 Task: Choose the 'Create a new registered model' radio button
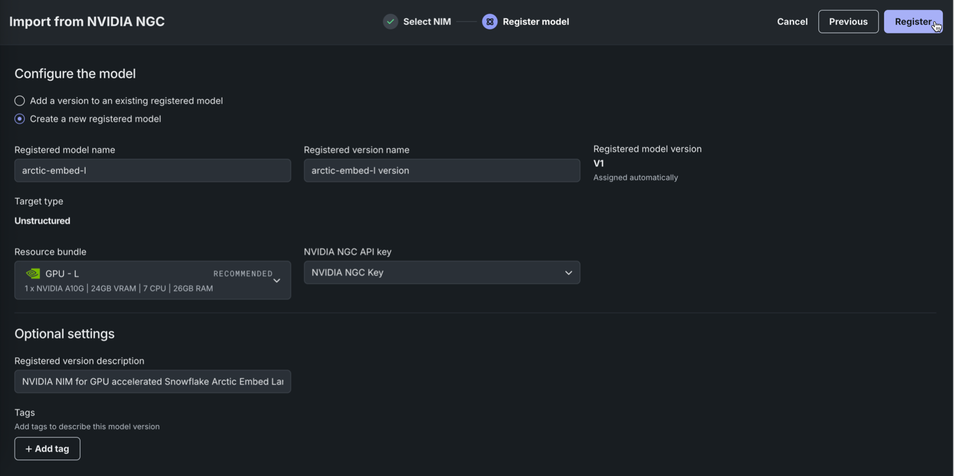point(20,119)
